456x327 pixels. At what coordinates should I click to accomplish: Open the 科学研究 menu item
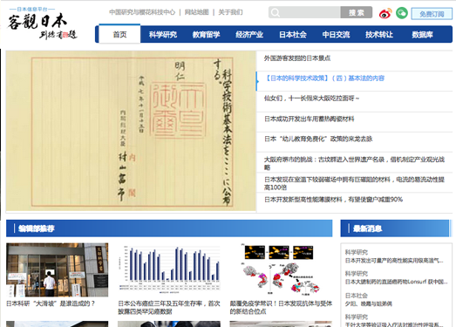click(163, 35)
